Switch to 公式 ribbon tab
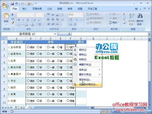The width and height of the screenshot is (152, 114). pos(50,9)
